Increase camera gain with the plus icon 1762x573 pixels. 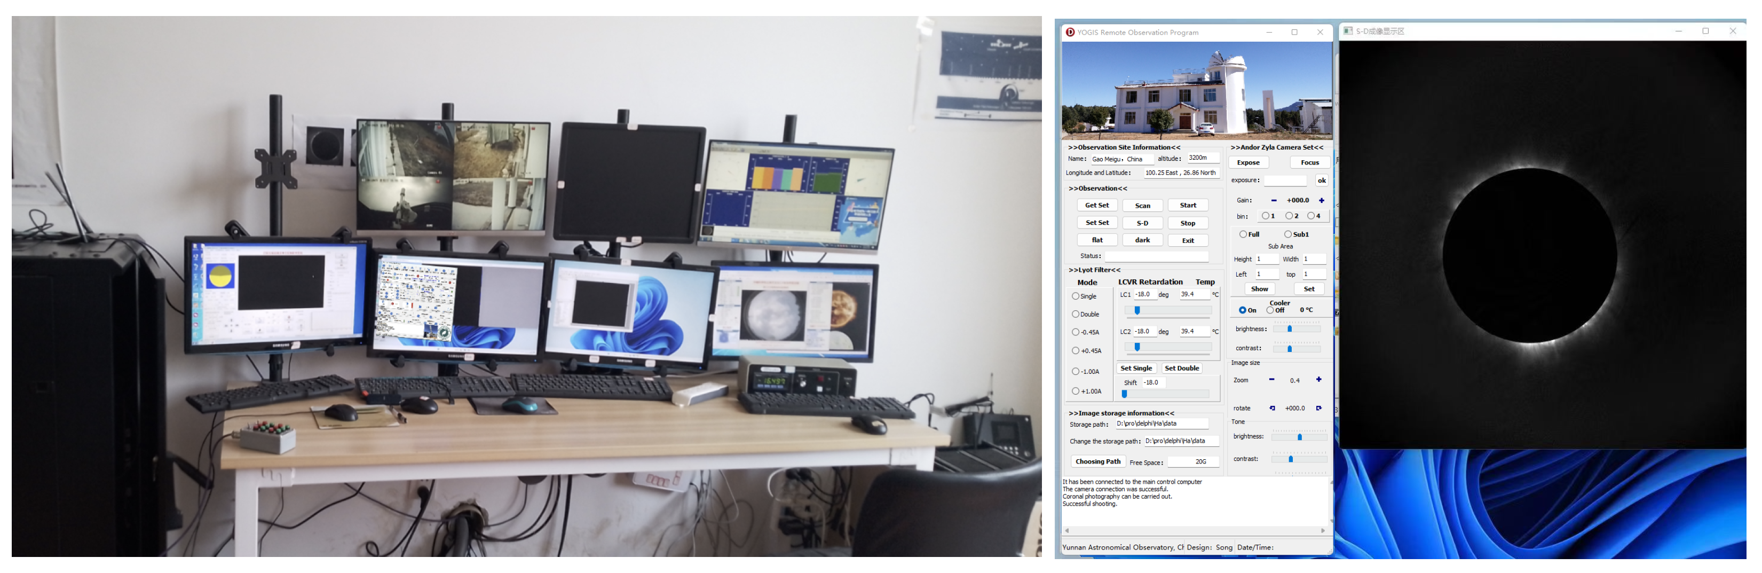click(x=1321, y=201)
